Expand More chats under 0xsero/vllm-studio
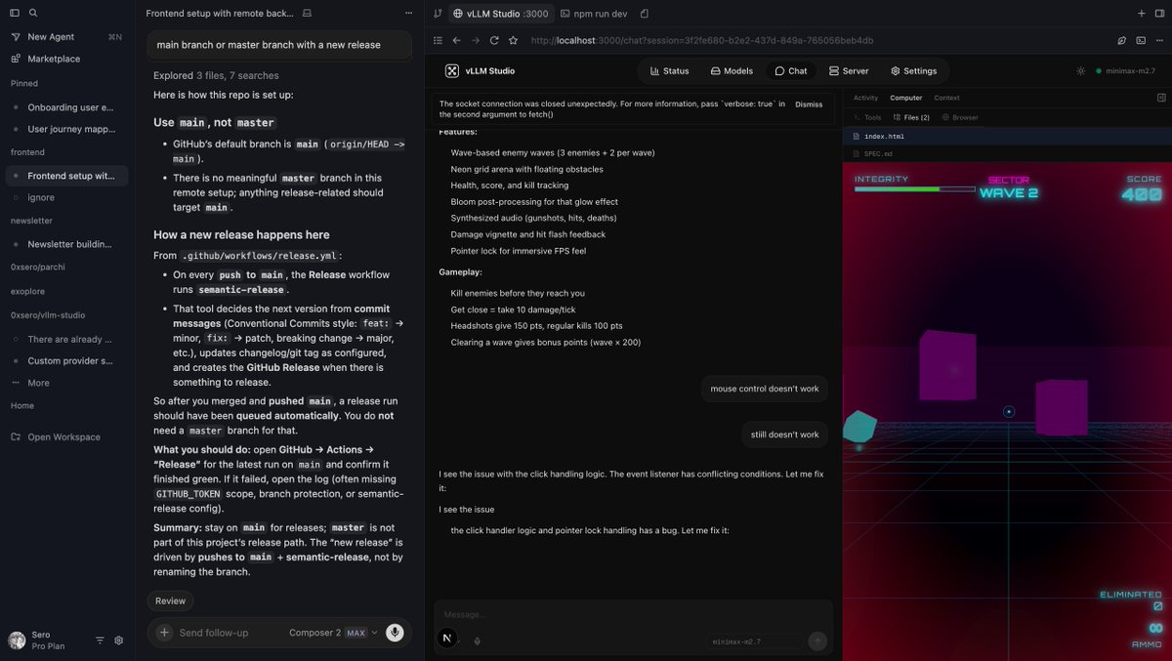 [x=38, y=383]
